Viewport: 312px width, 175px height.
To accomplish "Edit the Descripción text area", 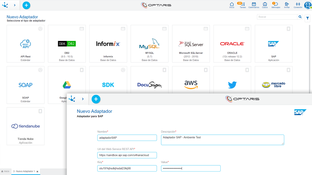I will (x=222, y=140).
